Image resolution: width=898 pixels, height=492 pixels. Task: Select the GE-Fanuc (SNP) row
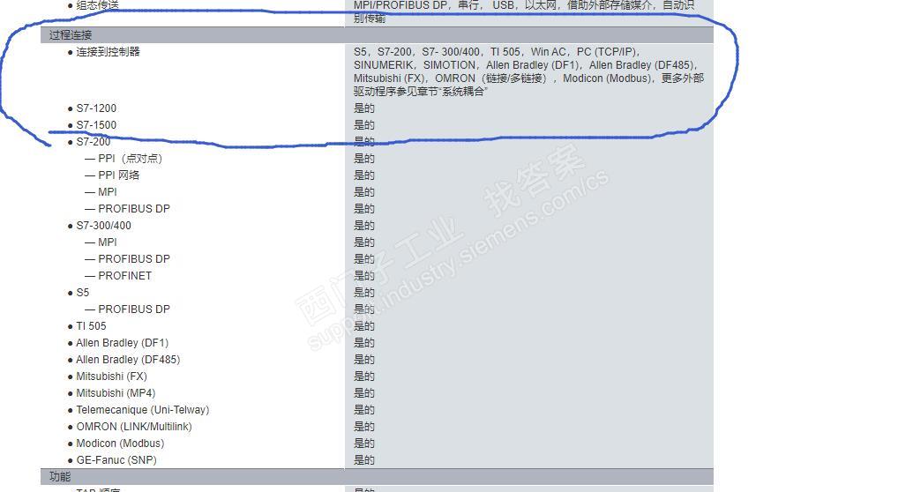(x=116, y=460)
